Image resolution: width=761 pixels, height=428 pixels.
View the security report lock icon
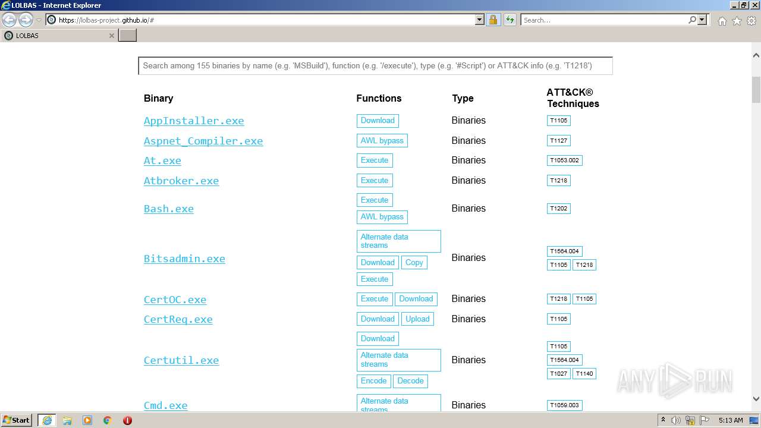[493, 20]
